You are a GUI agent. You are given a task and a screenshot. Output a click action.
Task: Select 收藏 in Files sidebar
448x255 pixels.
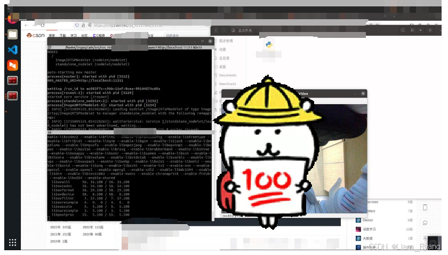point(222,50)
